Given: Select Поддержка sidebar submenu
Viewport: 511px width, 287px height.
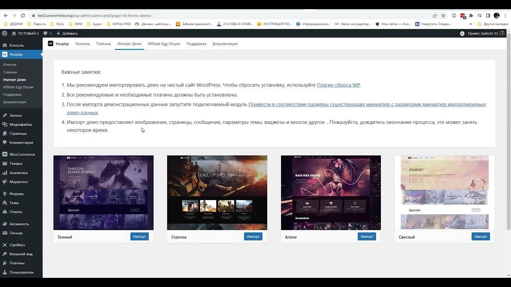Looking at the screenshot, I should [x=12, y=94].
